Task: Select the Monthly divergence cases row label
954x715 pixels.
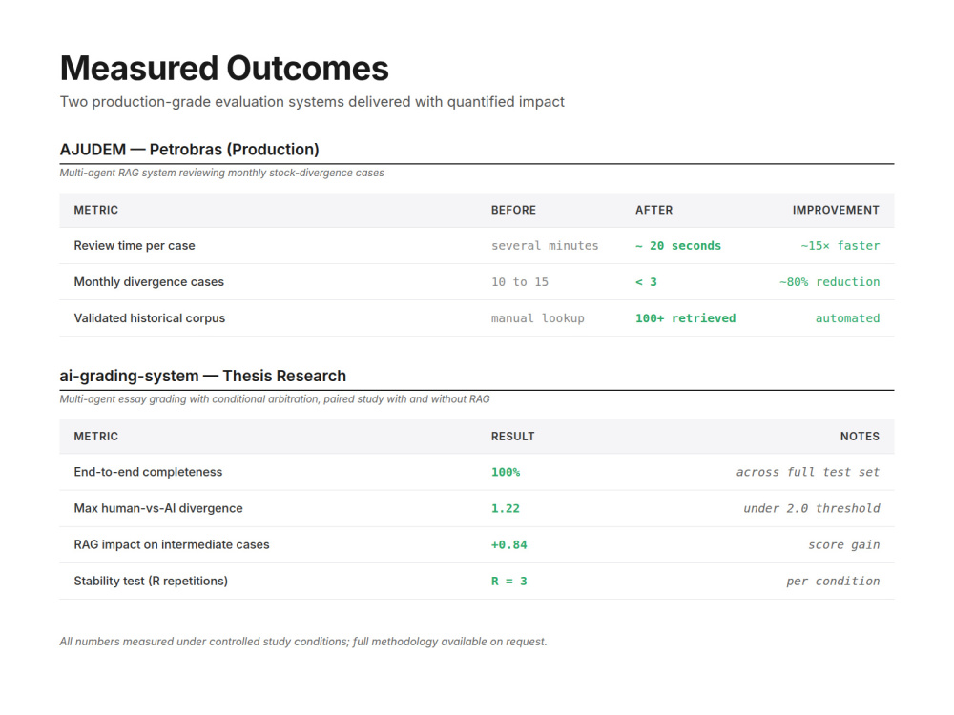Action: pos(149,282)
